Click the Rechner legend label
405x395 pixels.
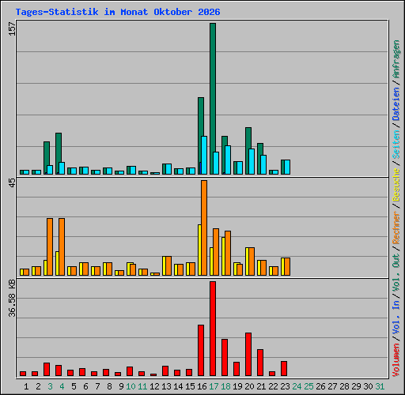tap(396, 228)
